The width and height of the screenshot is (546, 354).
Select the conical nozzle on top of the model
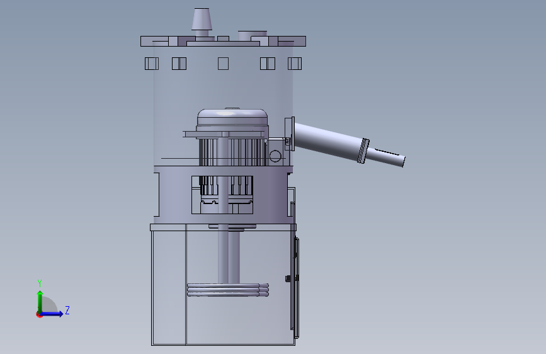pyautogui.click(x=202, y=19)
